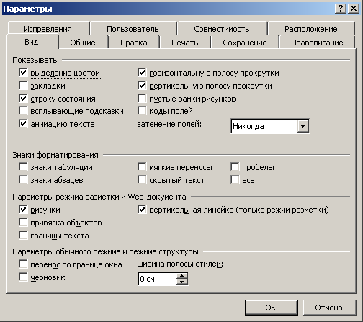Enable the пробелы checkbox
Image resolution: width=363 pixels, height=322 pixels.
(x=235, y=166)
